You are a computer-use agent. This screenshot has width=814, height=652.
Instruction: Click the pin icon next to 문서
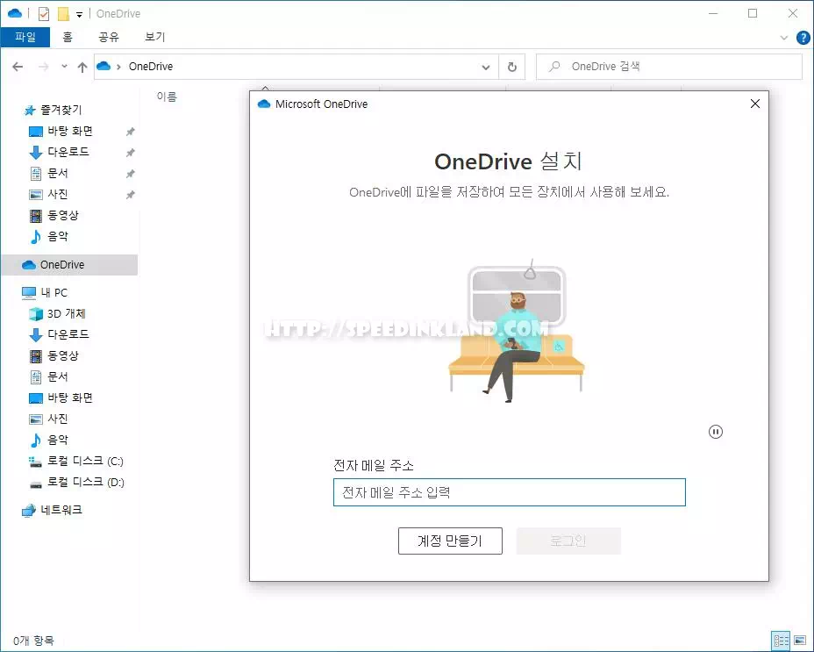click(131, 174)
